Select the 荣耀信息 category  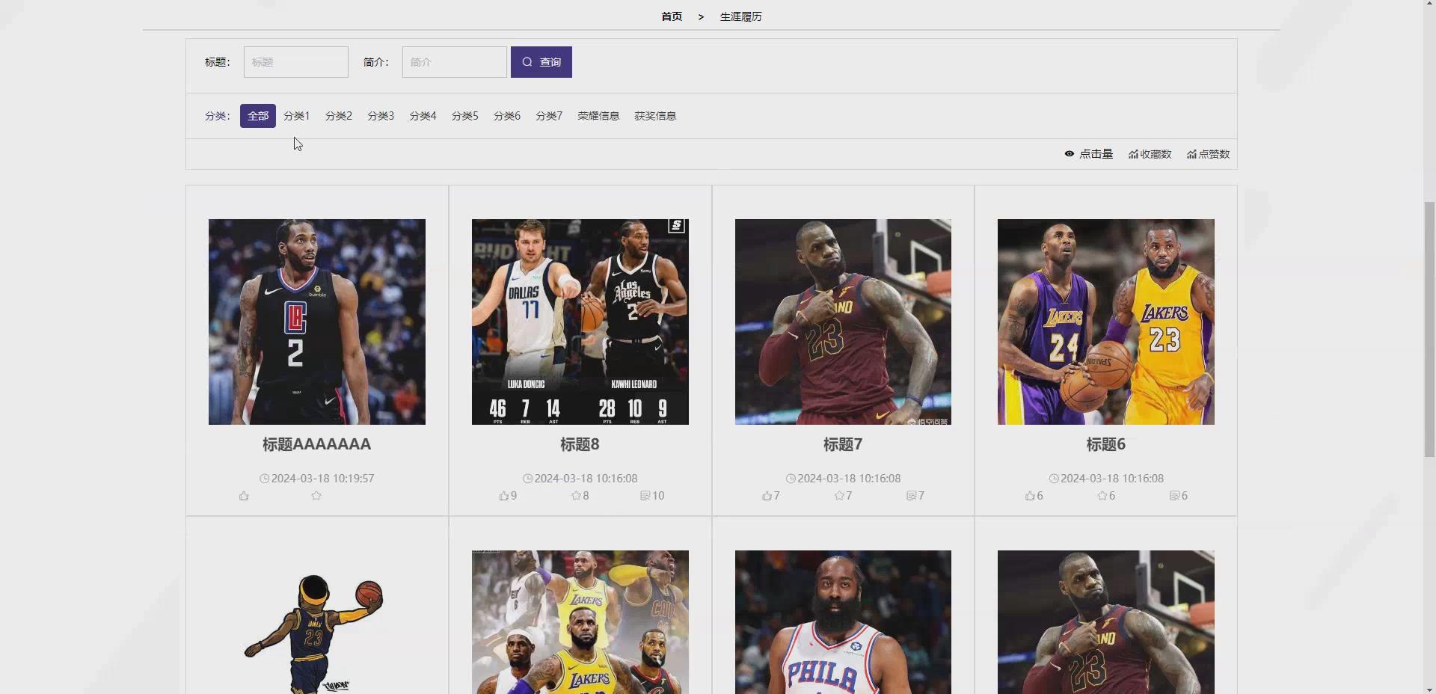point(598,116)
